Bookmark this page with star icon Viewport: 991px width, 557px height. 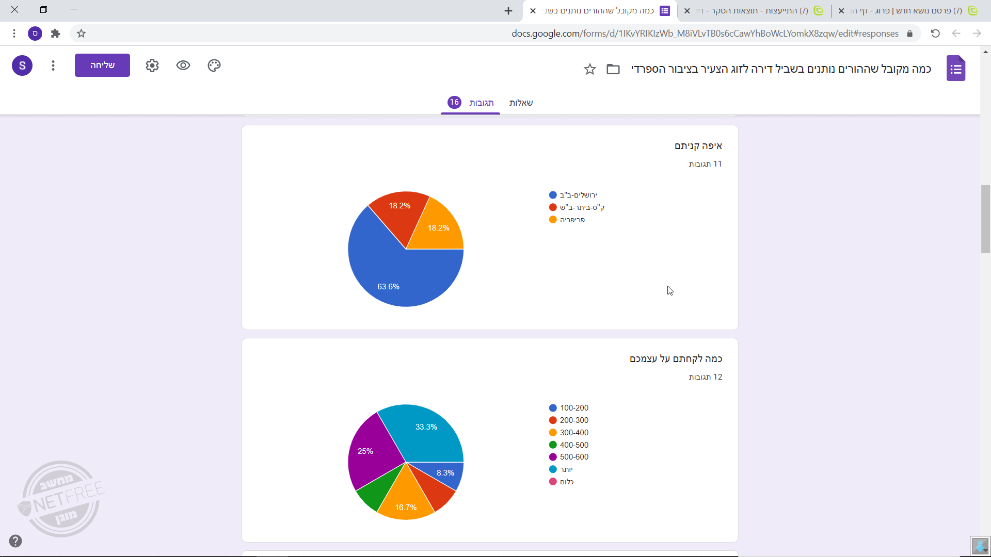click(81, 34)
